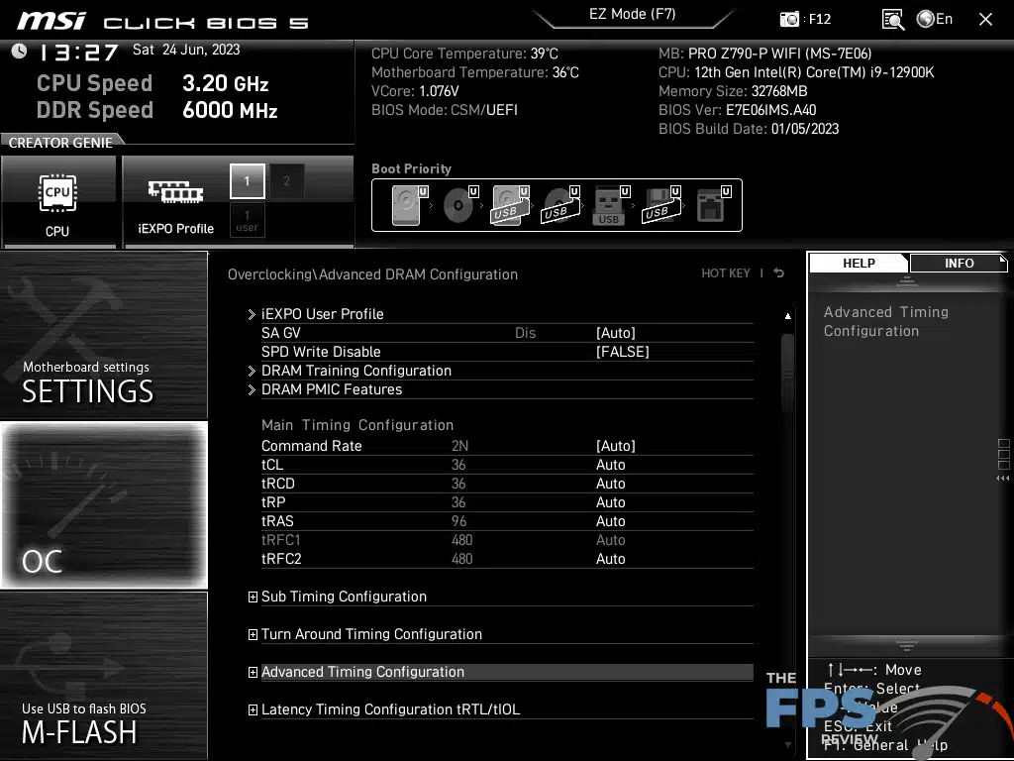
Task: Click the breadcrumb Overclocking\Advanced DRAM Configuration
Action: [x=372, y=274]
